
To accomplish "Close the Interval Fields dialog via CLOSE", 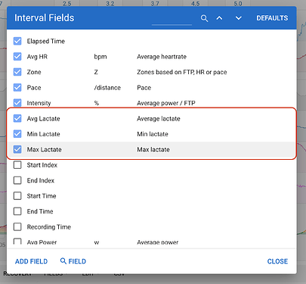I will 277,261.
